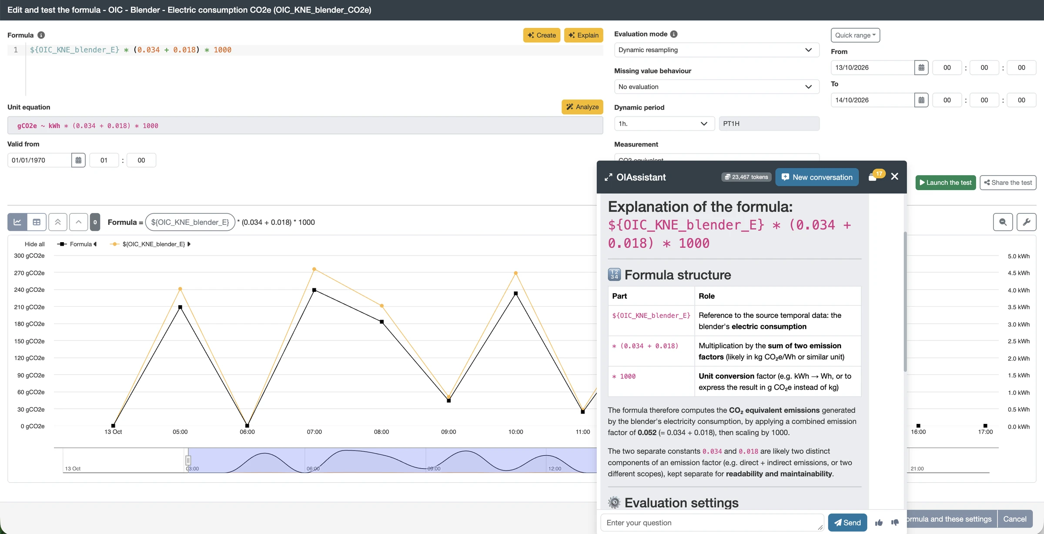Focus the Enter your question field
This screenshot has width=1044, height=534.
point(712,523)
